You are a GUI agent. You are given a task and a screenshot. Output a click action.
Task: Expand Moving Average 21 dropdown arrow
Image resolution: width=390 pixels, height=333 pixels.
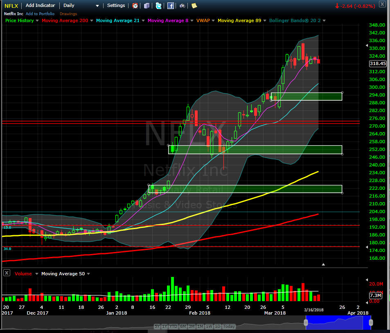tap(143, 20)
